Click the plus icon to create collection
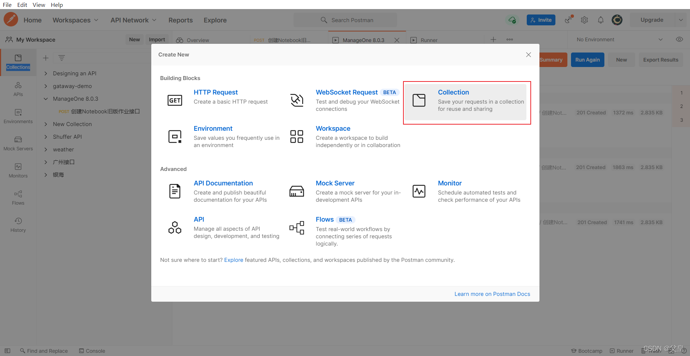The height and width of the screenshot is (356, 690). pos(46,58)
